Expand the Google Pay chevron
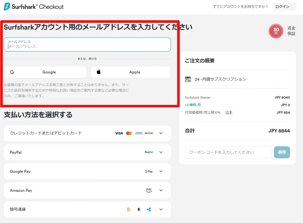This screenshot has width=303, height=223. click(x=161, y=171)
